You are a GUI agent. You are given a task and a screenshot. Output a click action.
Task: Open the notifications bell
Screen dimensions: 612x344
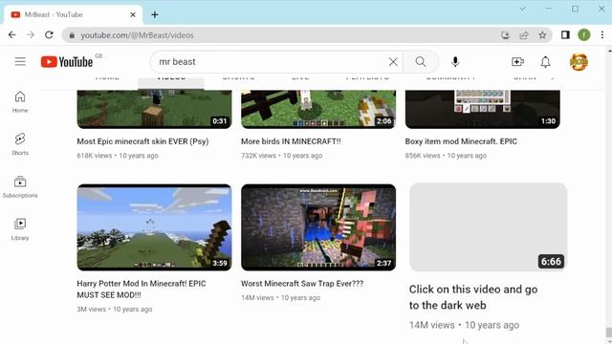click(x=545, y=61)
